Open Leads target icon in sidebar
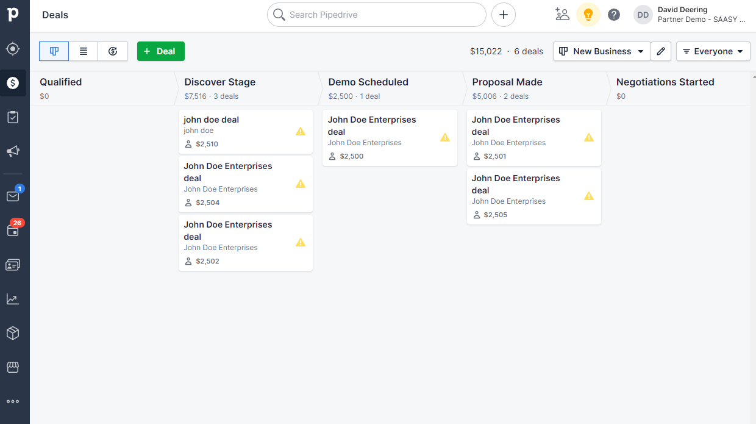The image size is (756, 424). click(13, 49)
